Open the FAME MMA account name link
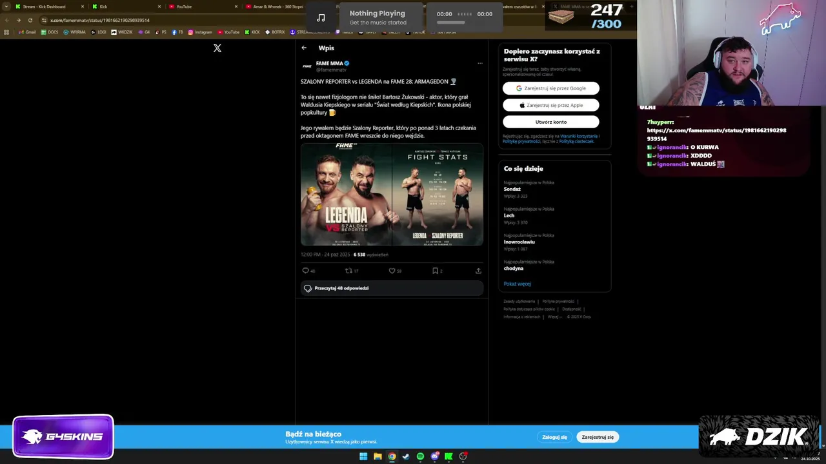This screenshot has height=464, width=826. pyautogui.click(x=329, y=63)
